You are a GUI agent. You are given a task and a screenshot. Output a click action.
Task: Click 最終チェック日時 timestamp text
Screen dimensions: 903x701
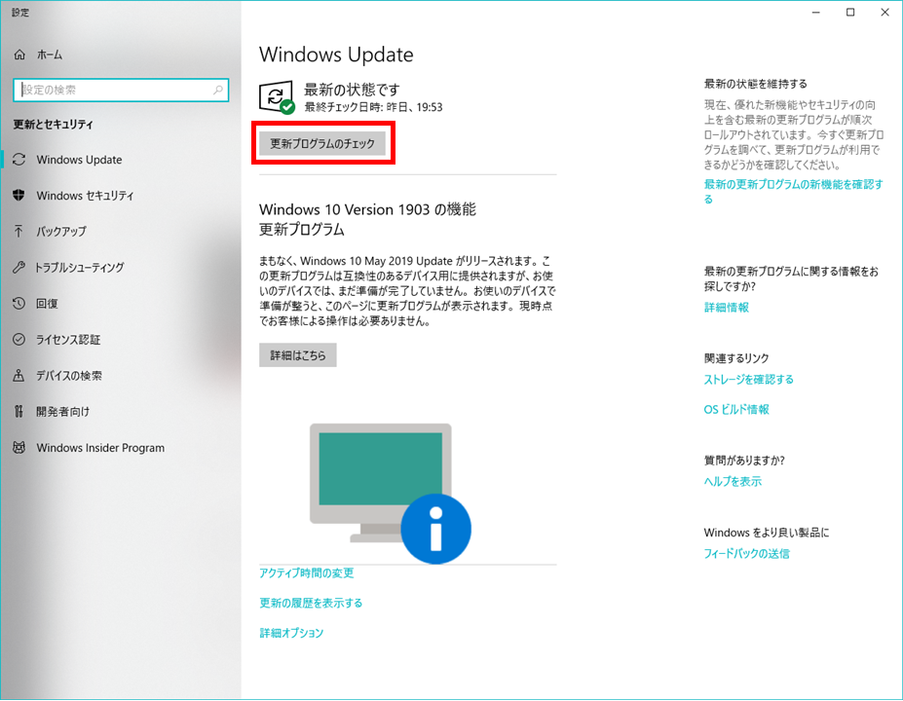373,107
